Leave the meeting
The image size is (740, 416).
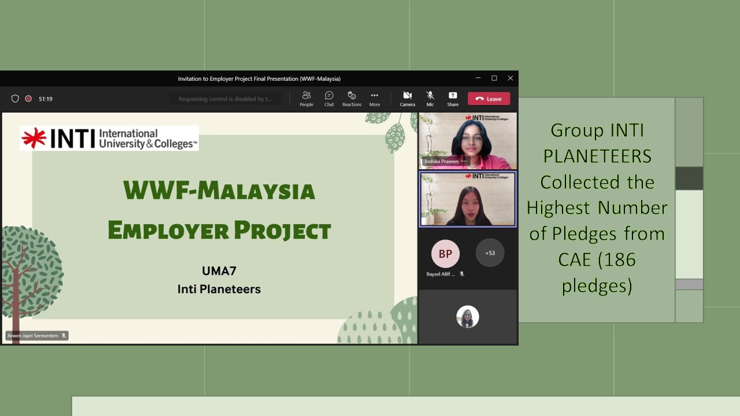pos(489,99)
